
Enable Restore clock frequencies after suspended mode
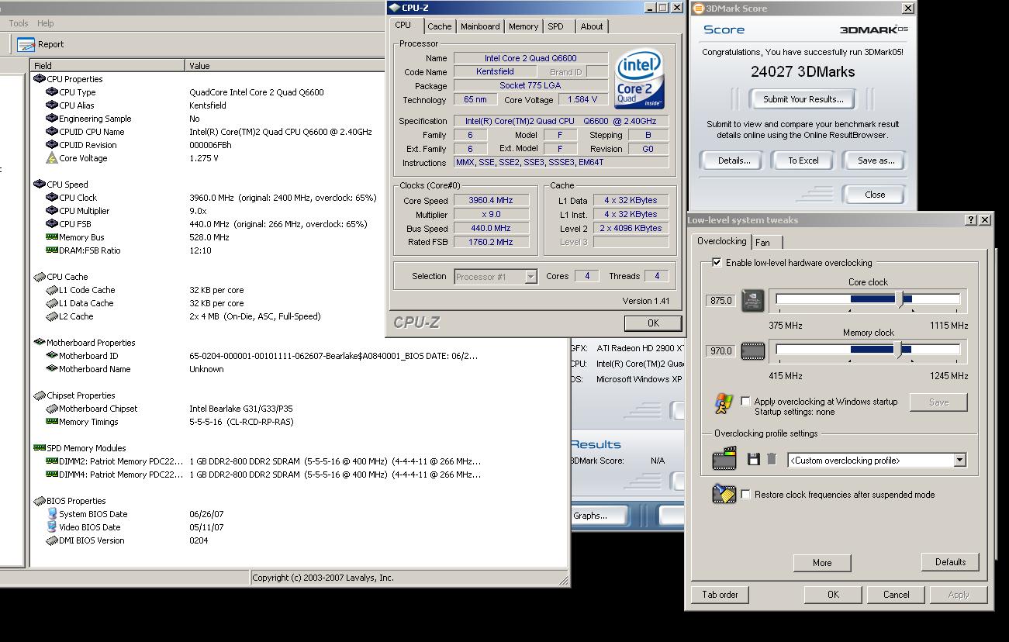pos(746,495)
